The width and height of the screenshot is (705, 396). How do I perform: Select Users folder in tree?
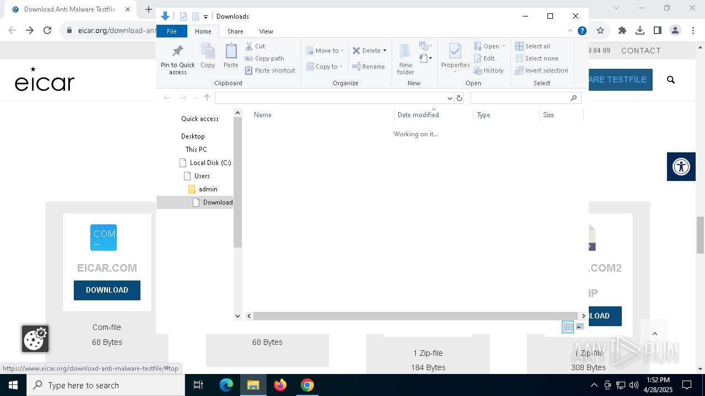(197, 176)
